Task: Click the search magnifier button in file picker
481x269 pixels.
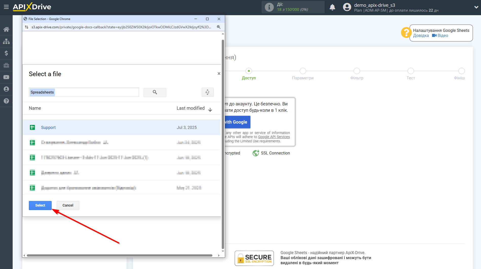Action: [155, 93]
